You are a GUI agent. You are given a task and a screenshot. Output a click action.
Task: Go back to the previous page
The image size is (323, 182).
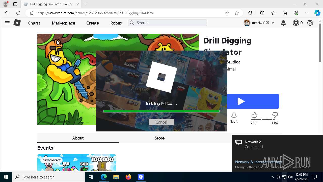7,13
